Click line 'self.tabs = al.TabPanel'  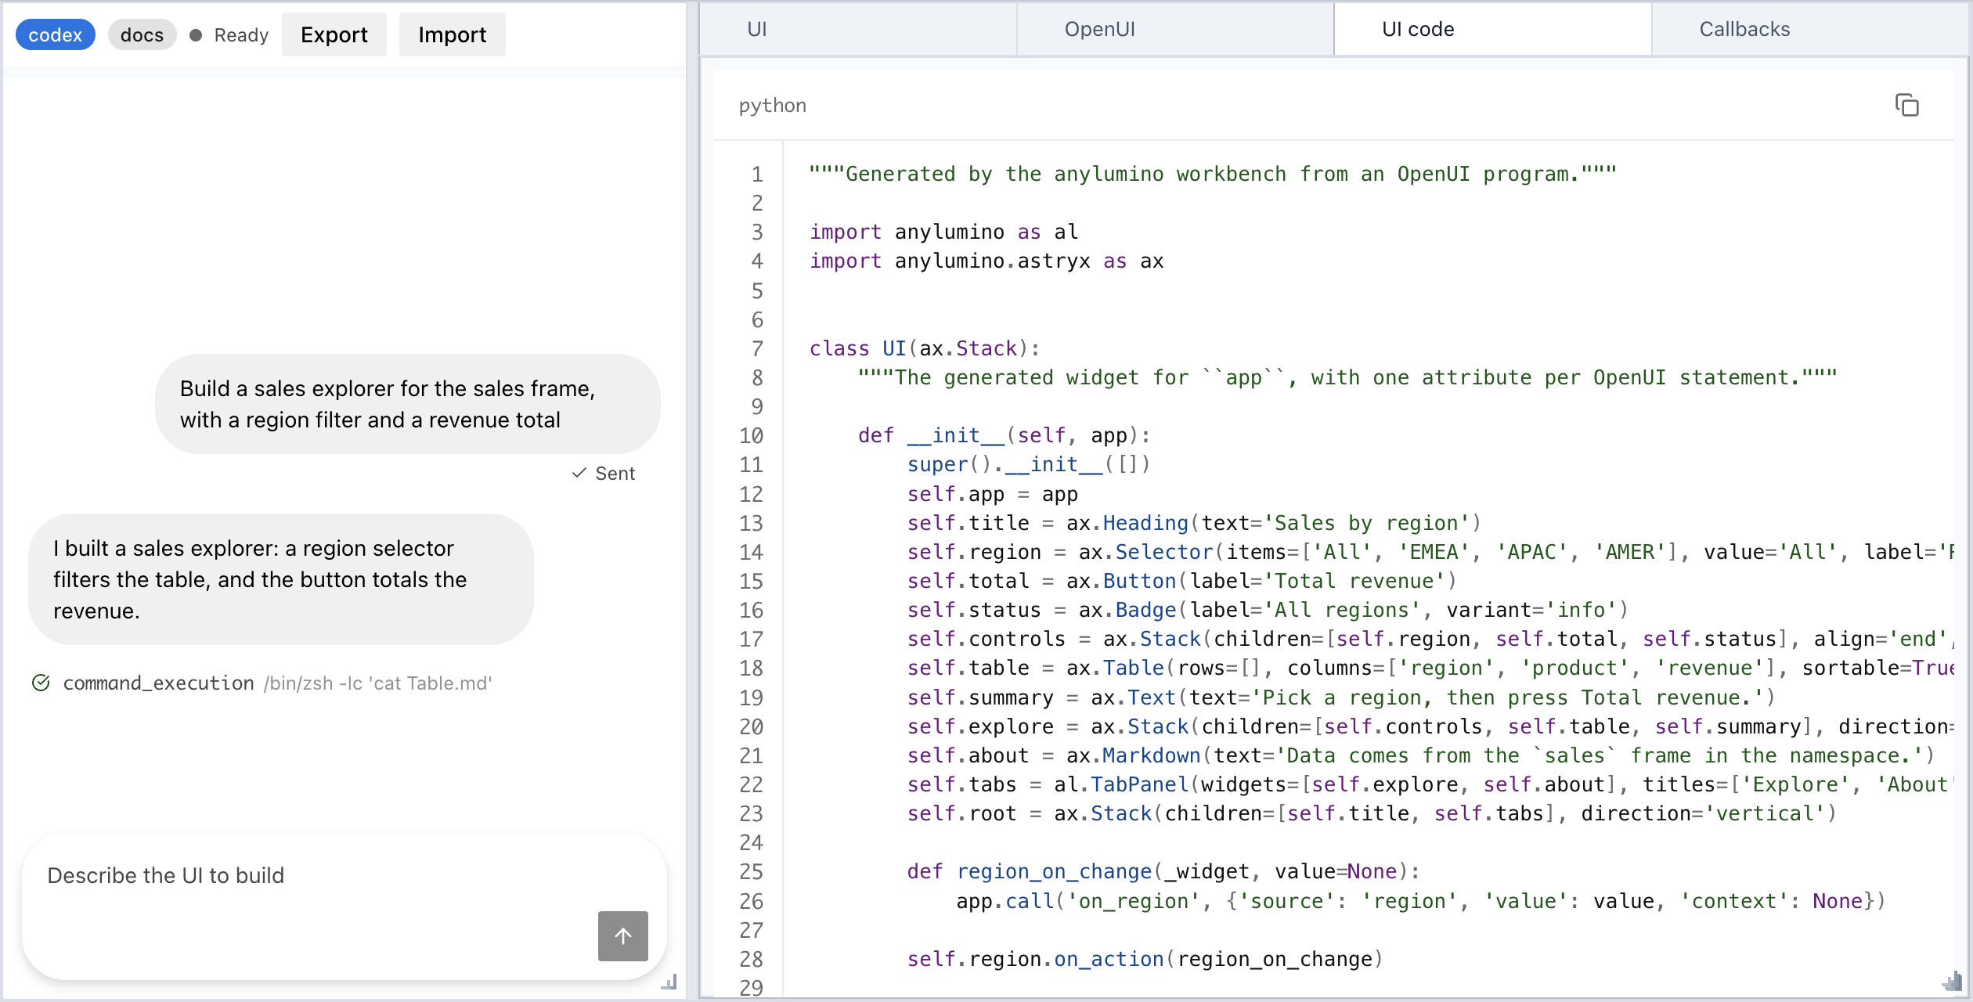pos(1430,784)
